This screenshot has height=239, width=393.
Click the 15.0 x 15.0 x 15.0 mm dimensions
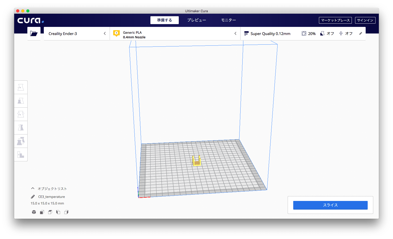click(x=47, y=203)
